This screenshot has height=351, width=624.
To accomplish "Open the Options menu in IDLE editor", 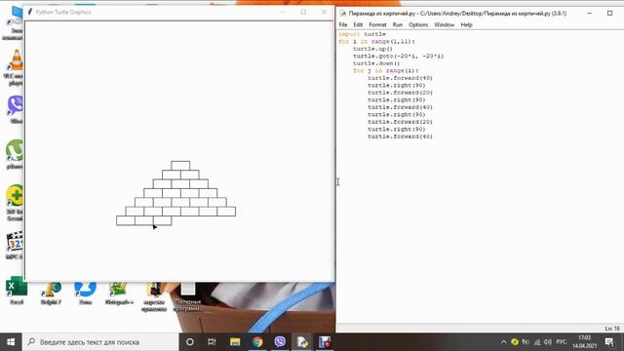I will coord(418,24).
